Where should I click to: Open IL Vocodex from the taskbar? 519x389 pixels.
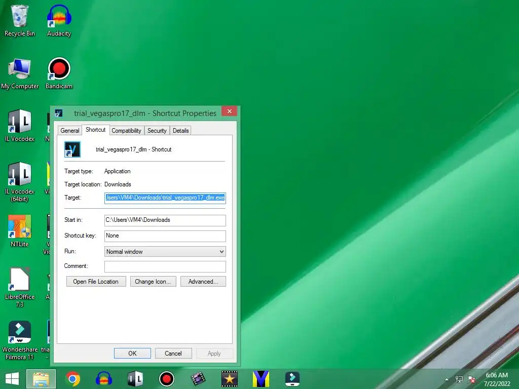(135, 379)
